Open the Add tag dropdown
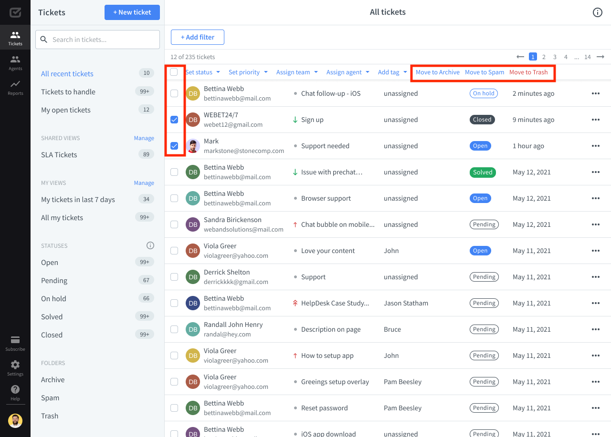Screen dimensions: 611x437 click(x=393, y=72)
